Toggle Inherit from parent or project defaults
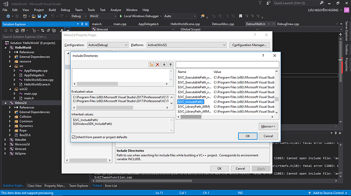Image resolution: width=351 pixels, height=196 pixels. click(x=74, y=137)
